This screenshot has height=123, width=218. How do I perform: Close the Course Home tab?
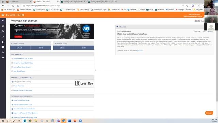(x=31, y=2)
